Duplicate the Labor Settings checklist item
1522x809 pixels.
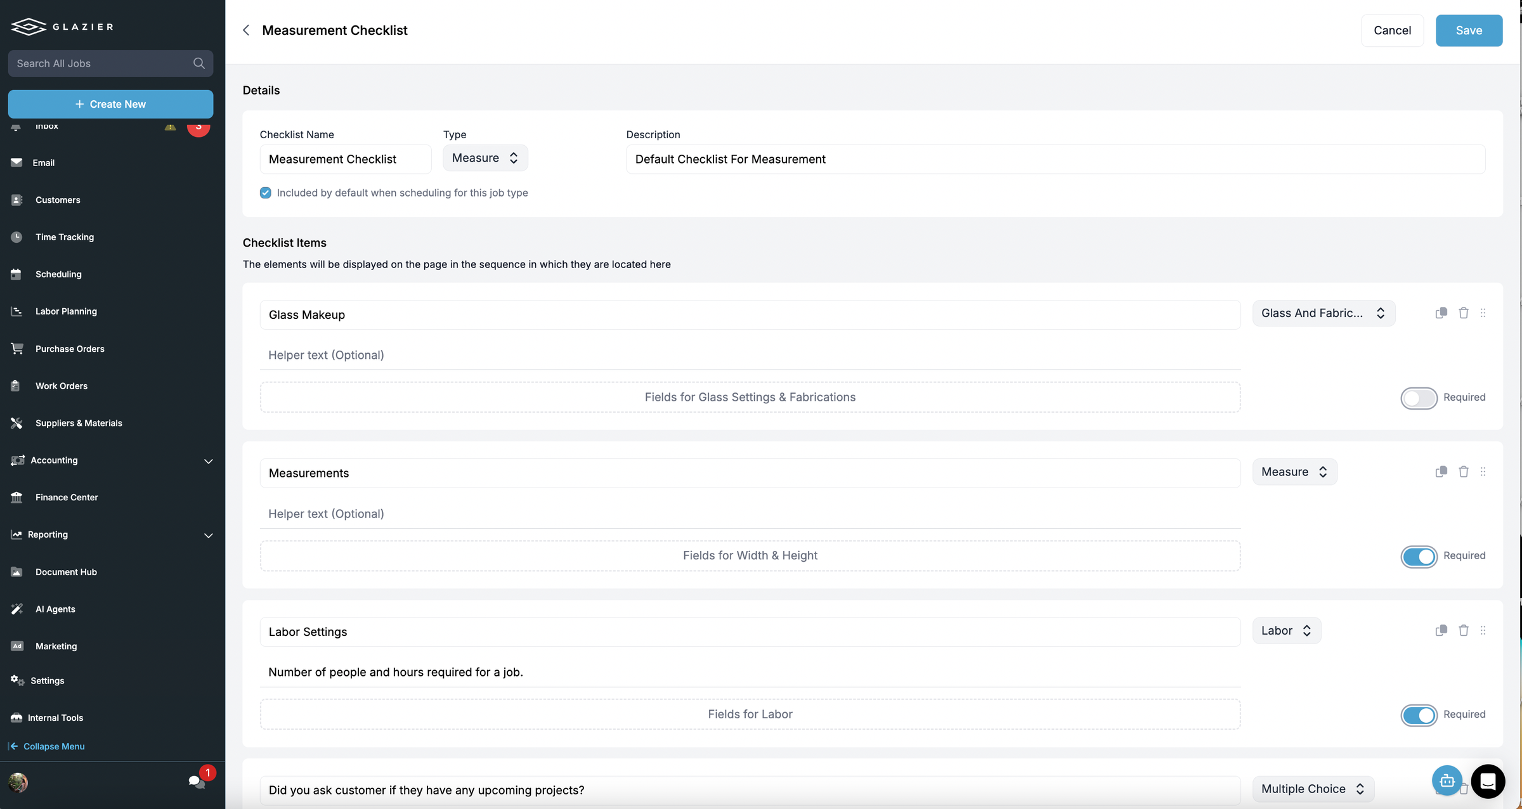pyautogui.click(x=1441, y=630)
